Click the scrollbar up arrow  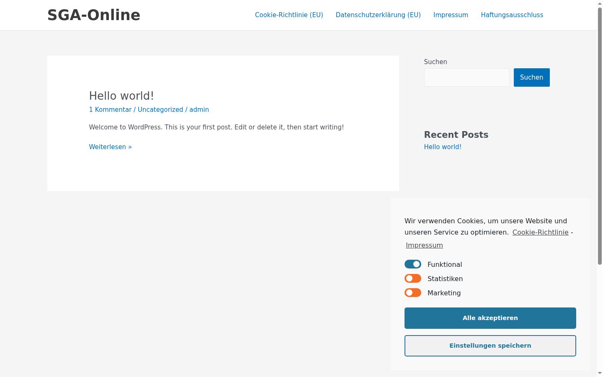point(600,3)
